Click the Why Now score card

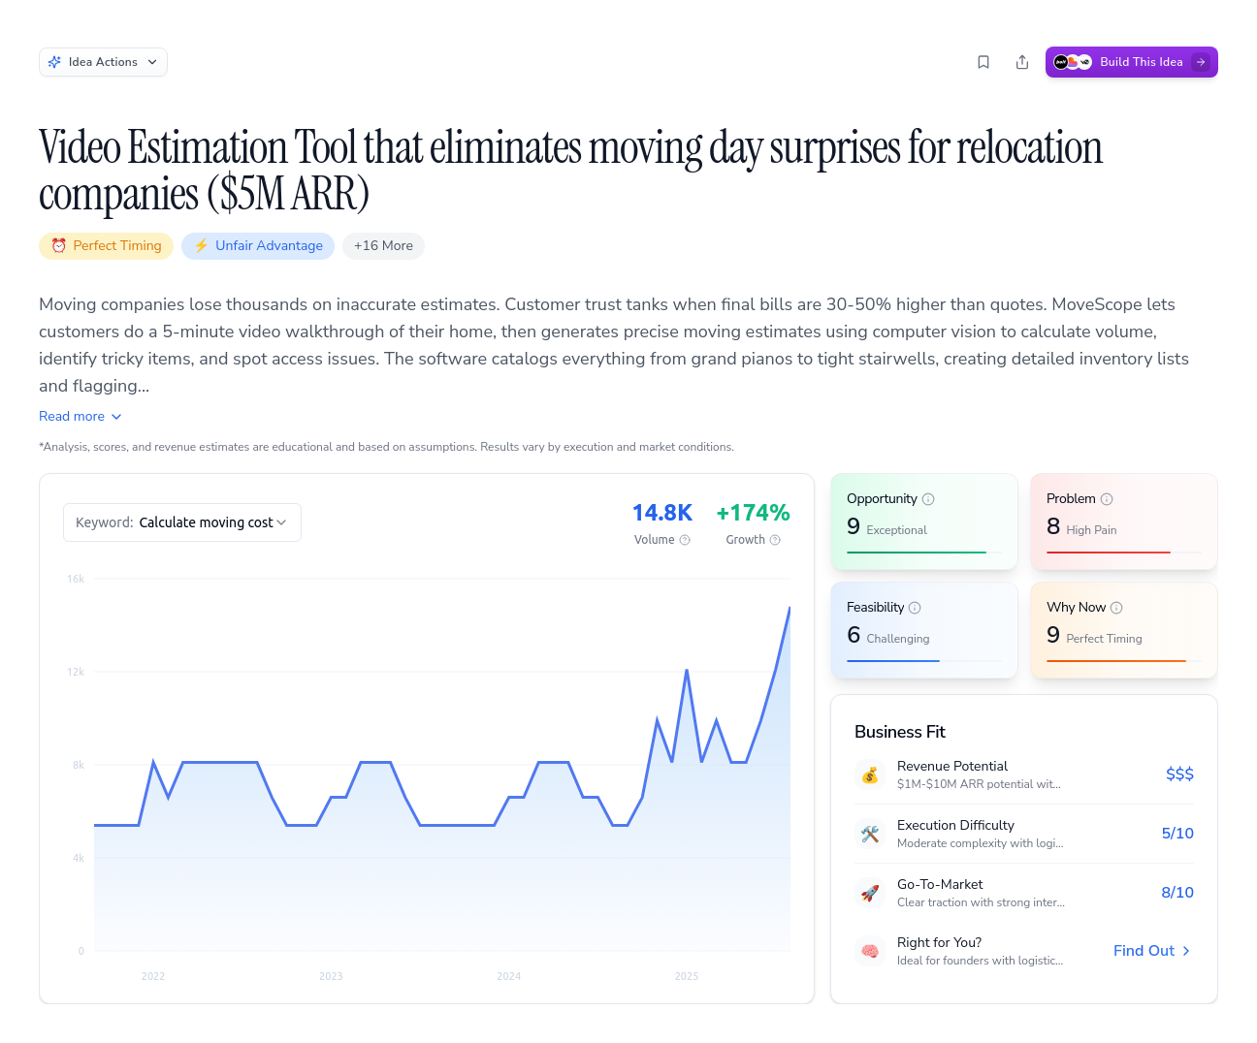click(x=1124, y=630)
